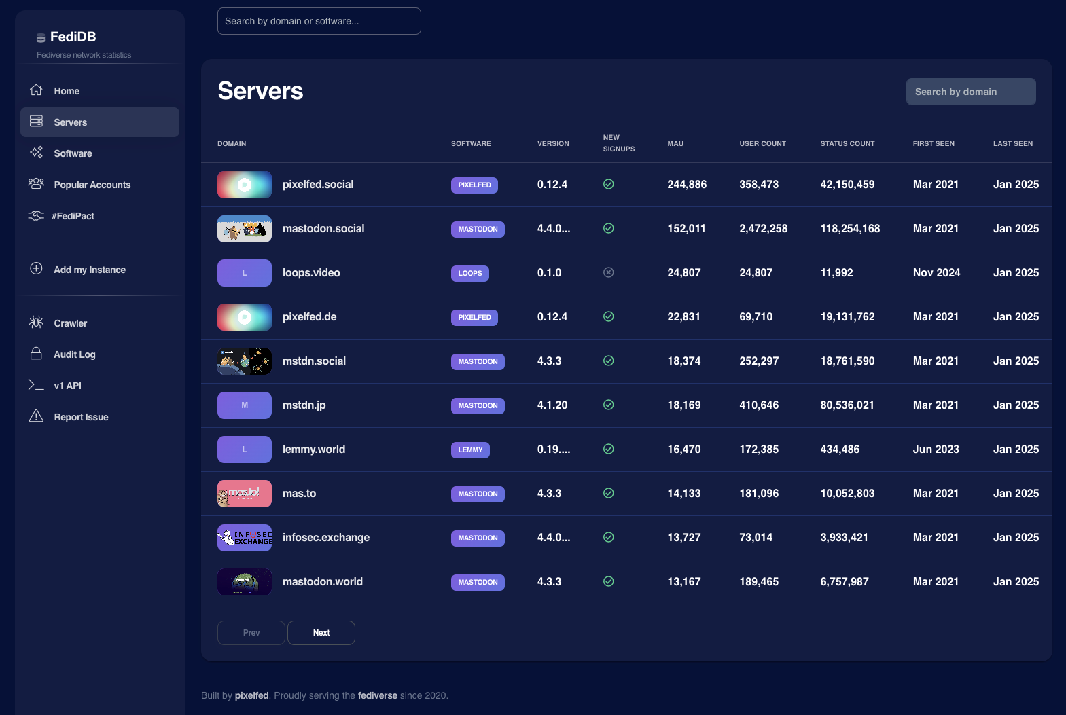The image size is (1066, 715).
Task: Click the Nov 2024 first seen value
Action: click(x=936, y=272)
